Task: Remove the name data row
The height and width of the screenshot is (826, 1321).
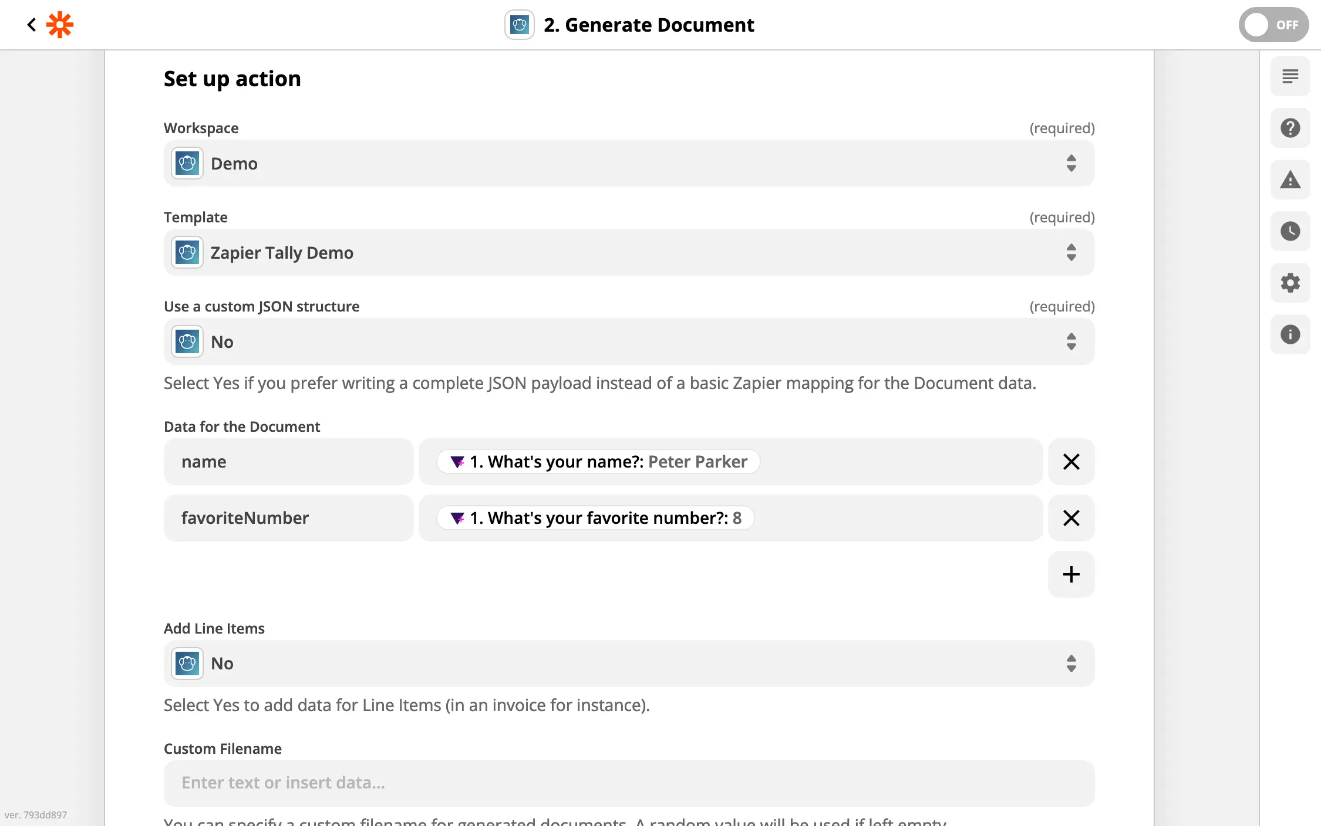Action: click(1071, 462)
